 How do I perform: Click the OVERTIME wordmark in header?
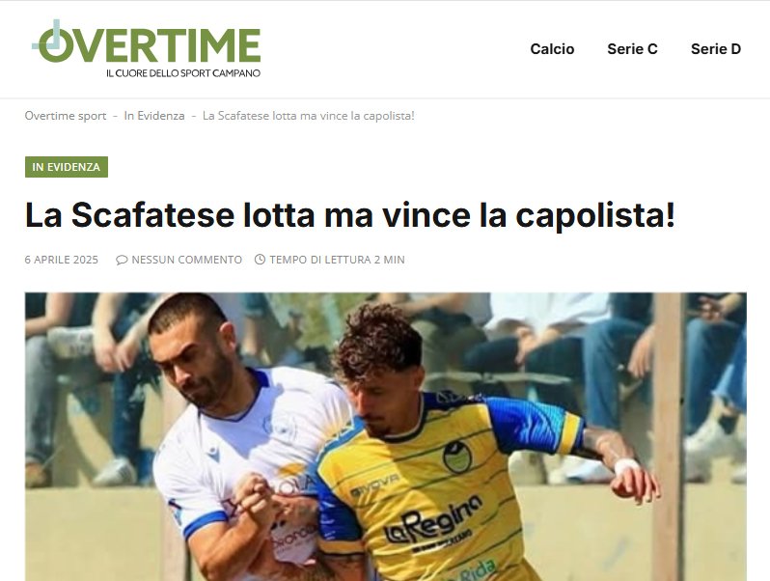tap(147, 43)
